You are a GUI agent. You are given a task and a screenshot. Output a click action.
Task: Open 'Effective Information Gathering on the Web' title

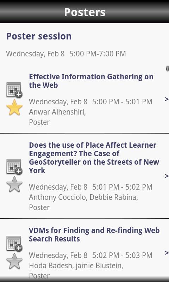(91, 81)
